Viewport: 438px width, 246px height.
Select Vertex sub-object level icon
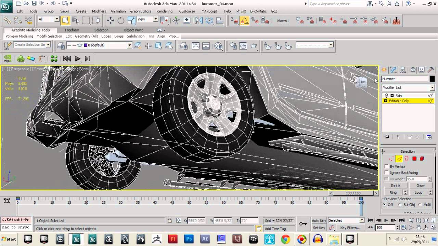pyautogui.click(x=391, y=159)
